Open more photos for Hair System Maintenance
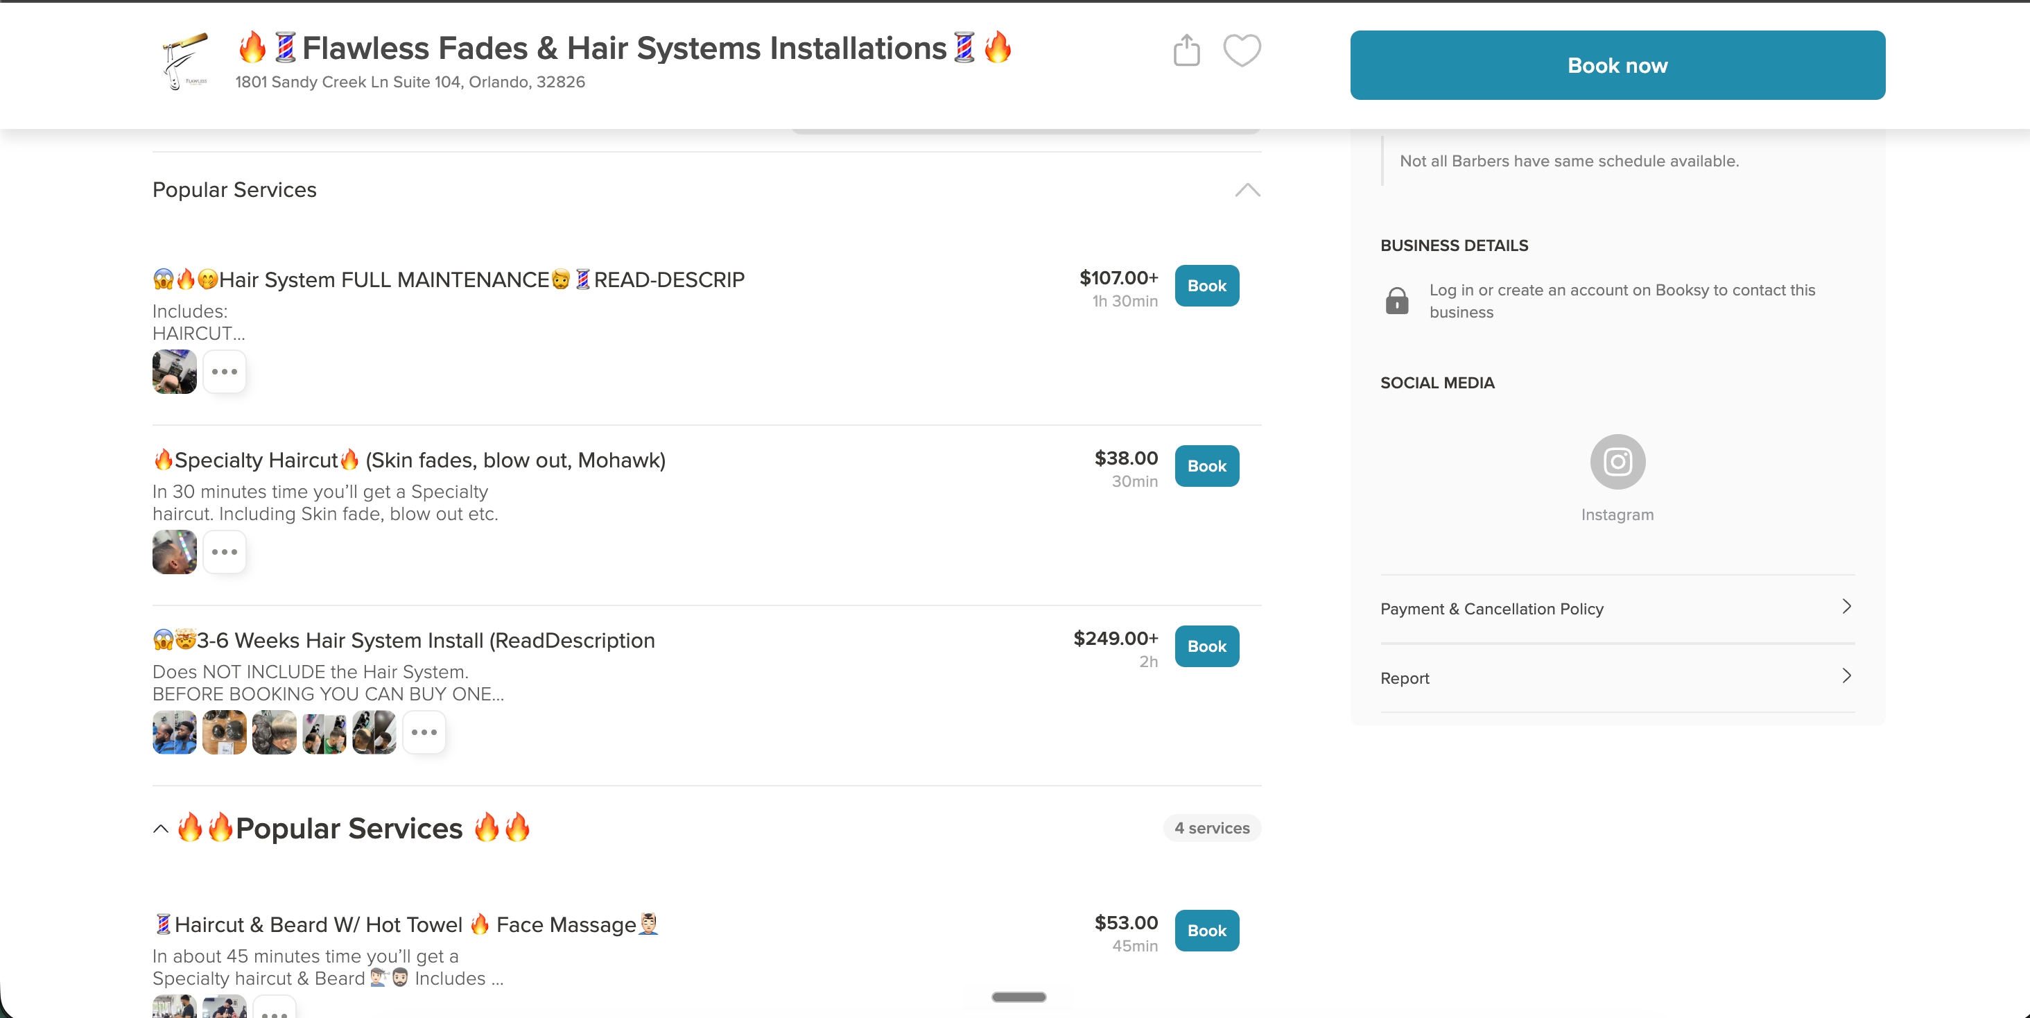This screenshot has width=2030, height=1018. click(225, 371)
